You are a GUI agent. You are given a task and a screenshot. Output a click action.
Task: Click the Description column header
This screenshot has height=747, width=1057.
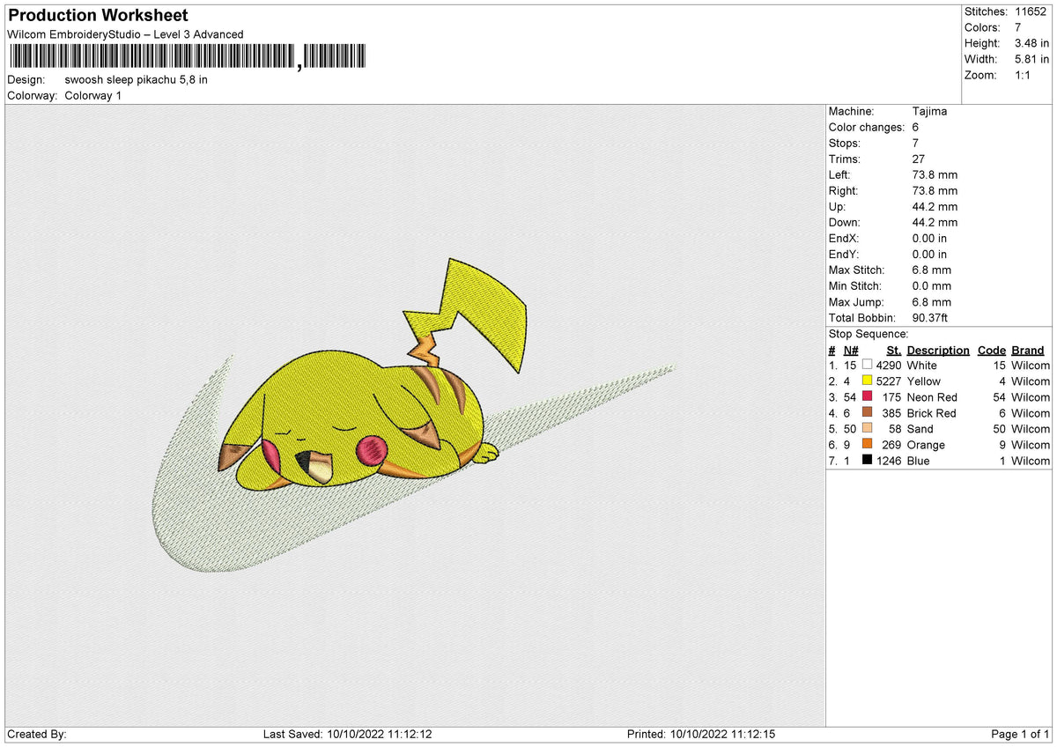pyautogui.click(x=937, y=350)
